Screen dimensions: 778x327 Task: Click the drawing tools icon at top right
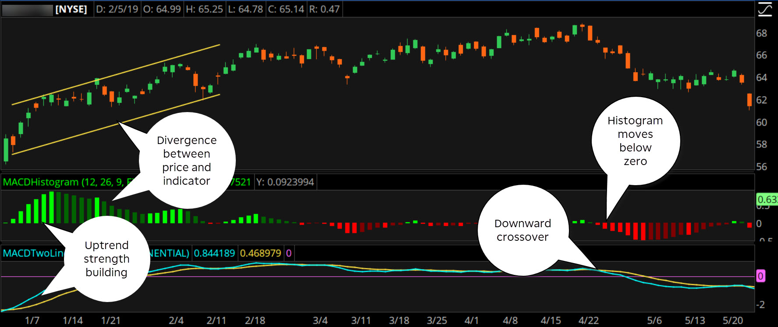[765, 9]
